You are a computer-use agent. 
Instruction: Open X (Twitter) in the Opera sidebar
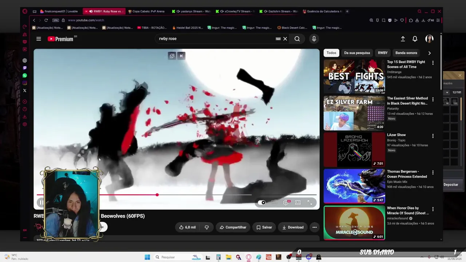coord(25,91)
